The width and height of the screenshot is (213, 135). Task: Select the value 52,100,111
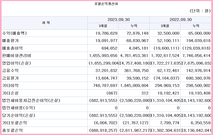168,41
